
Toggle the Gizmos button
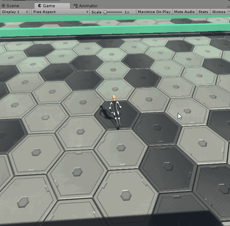[219, 12]
